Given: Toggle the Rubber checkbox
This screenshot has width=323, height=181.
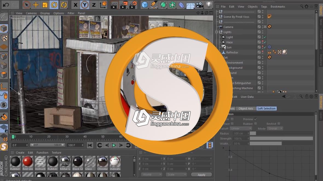Looking at the screenshot, I should coord(256,124).
